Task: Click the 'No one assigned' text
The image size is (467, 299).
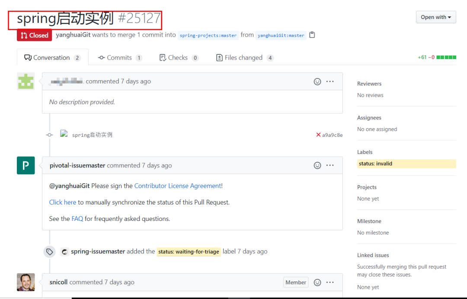Action: click(377, 129)
